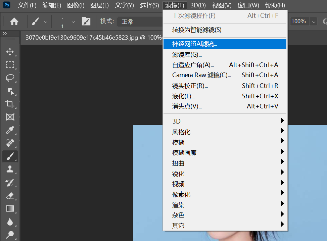The width and height of the screenshot is (327, 241).
Task: Select the Spot Healing Brush tool
Action: point(10,143)
